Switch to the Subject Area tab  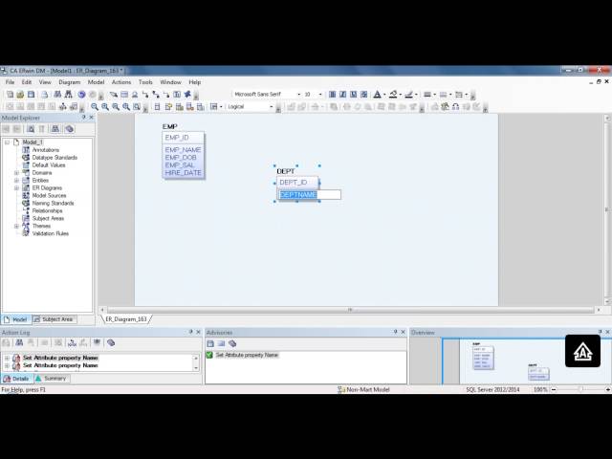54,319
